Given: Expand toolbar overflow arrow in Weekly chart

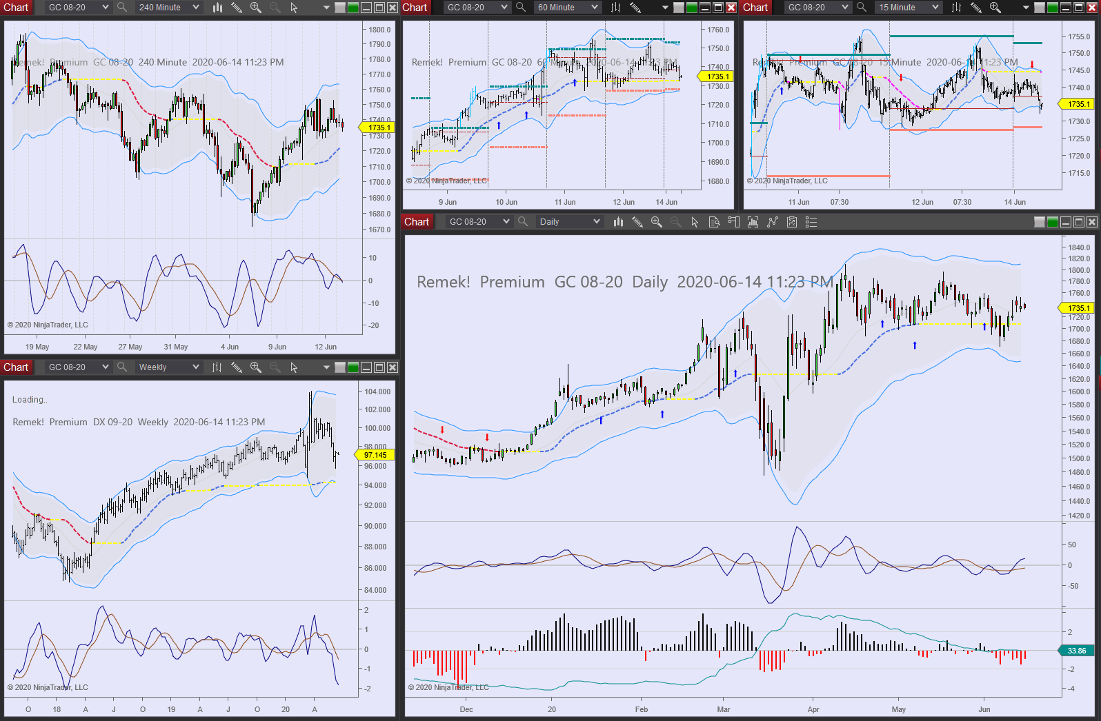Looking at the screenshot, I should coord(326,367).
